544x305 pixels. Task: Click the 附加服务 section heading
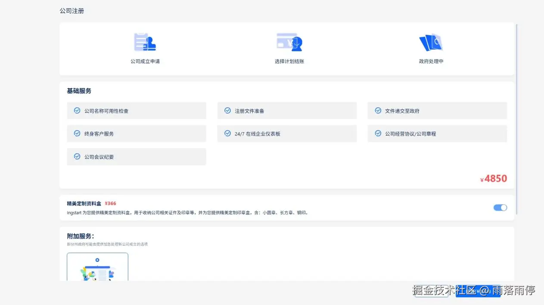coord(81,236)
